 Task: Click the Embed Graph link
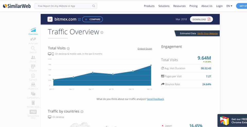point(145,49)
